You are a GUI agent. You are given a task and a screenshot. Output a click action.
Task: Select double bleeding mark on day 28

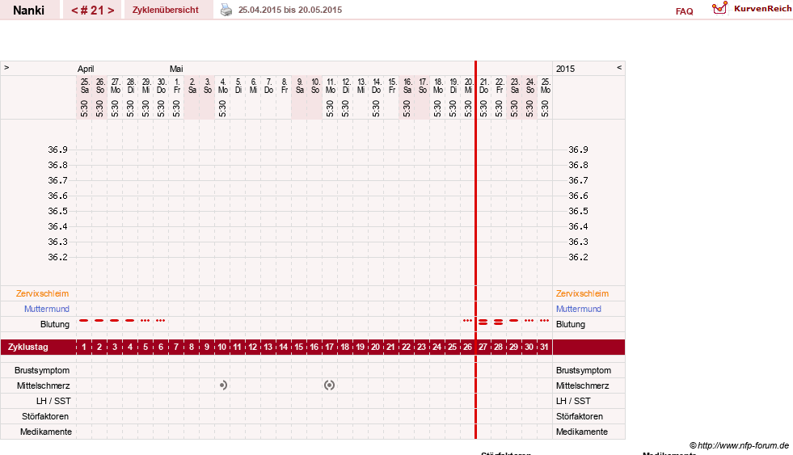498,322
